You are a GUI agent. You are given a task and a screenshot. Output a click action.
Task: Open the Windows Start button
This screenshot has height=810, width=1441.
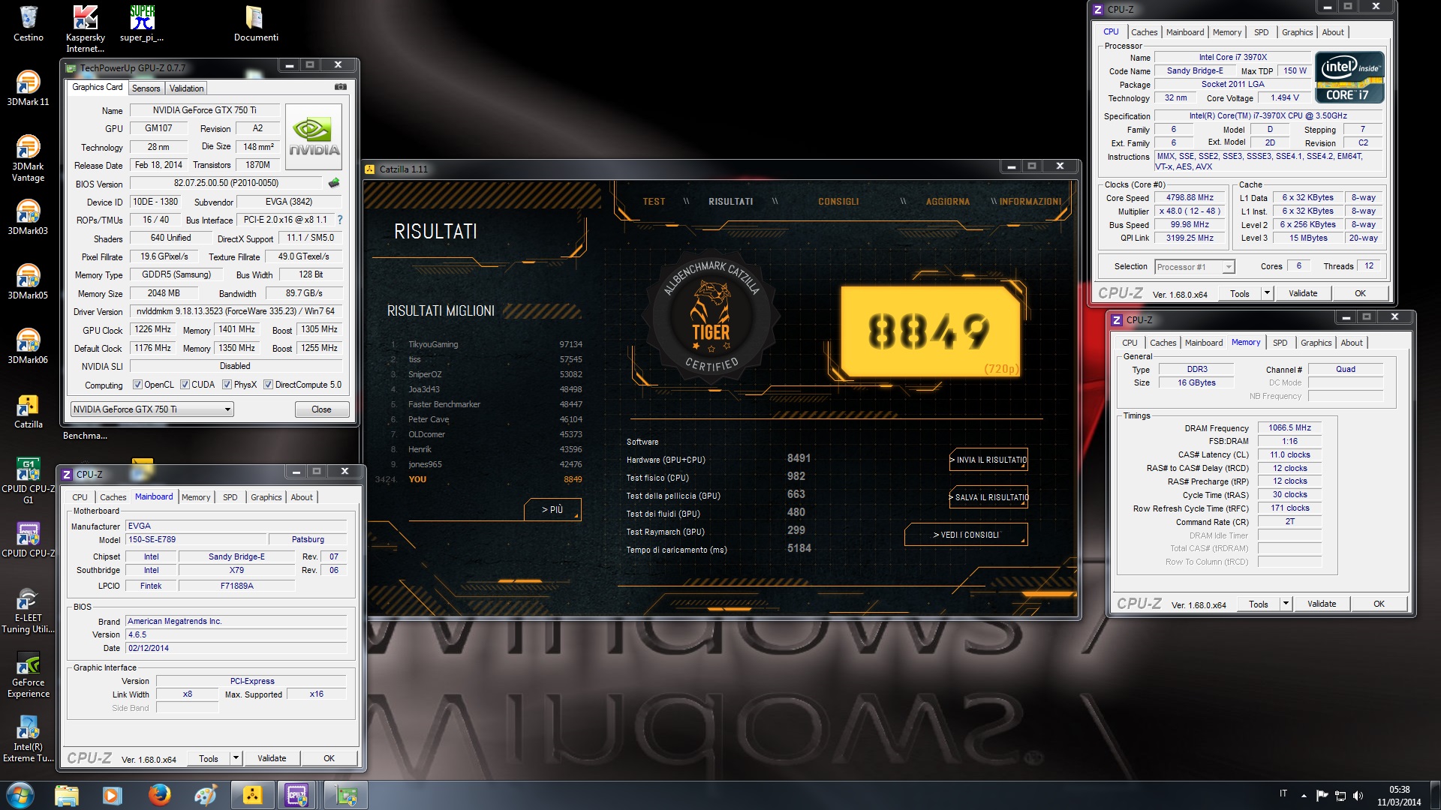pyautogui.click(x=20, y=795)
